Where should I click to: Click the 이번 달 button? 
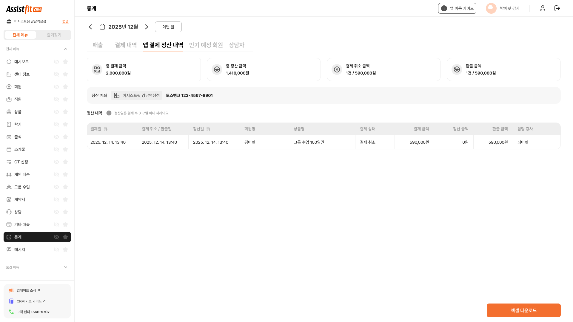coord(168,27)
